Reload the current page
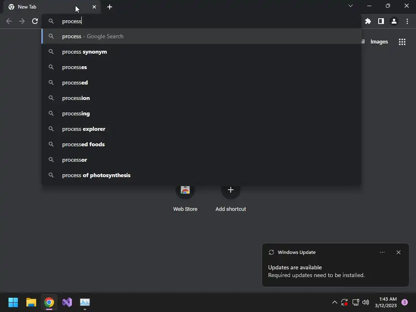416x312 pixels. [35, 21]
